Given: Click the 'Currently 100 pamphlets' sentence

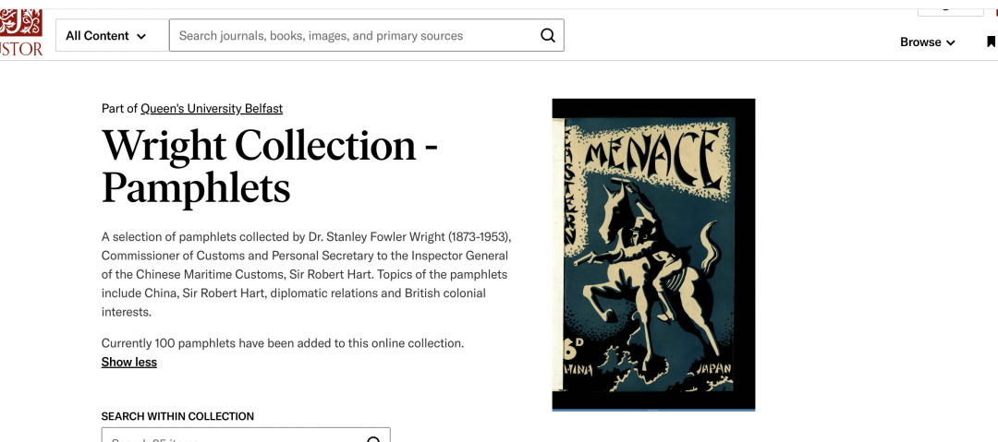Looking at the screenshot, I should point(282,343).
